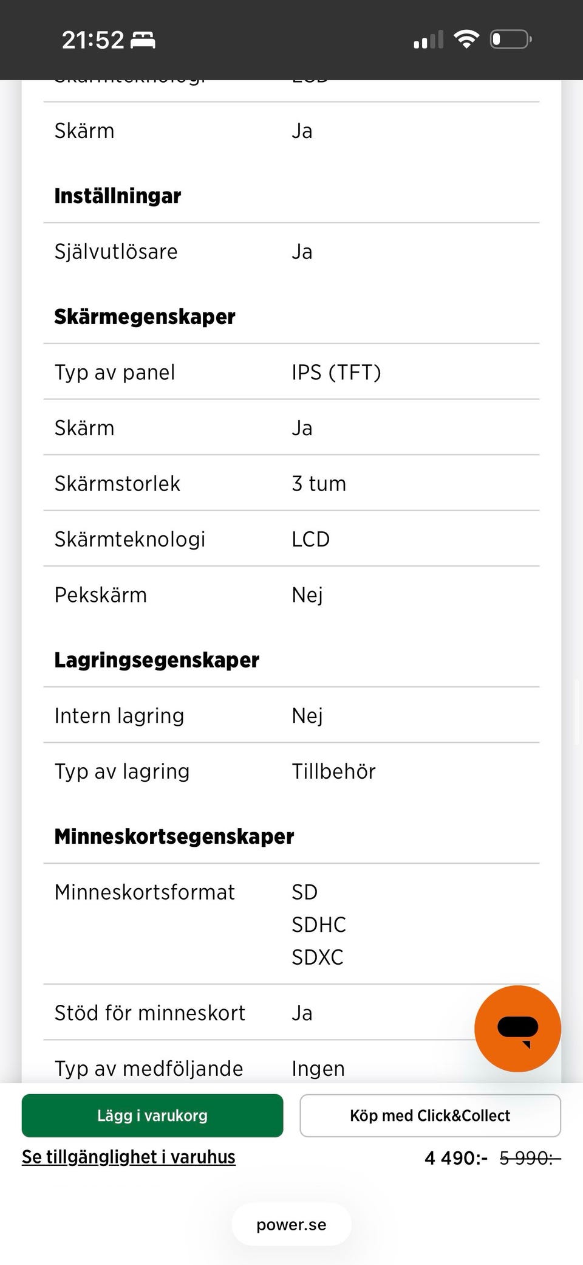Open "Se tillgänglighet i varuhus" link
583x1265 pixels.
[129, 1157]
